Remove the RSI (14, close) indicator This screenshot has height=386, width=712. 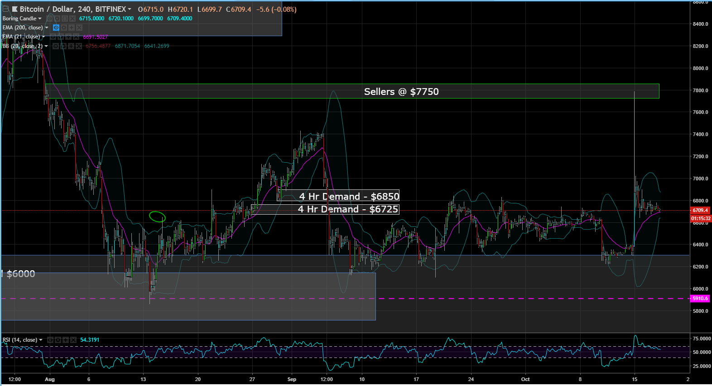point(73,340)
